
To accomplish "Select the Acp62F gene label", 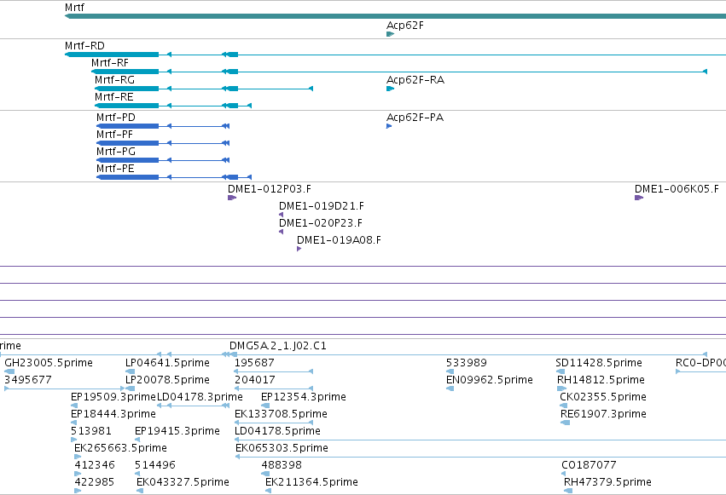I will [405, 25].
